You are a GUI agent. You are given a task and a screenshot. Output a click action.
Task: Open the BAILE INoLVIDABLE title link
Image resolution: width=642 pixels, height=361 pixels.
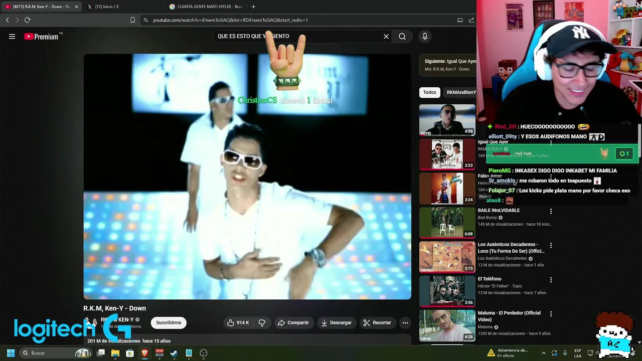pos(499,211)
